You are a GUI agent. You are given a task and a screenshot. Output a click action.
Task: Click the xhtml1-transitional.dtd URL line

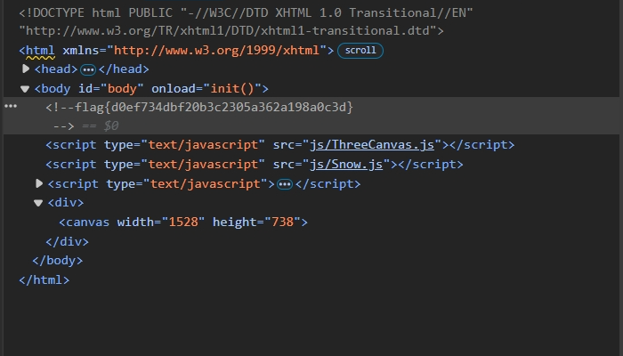click(x=231, y=31)
